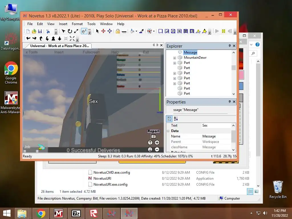Open the Format menu

tap(77, 24)
